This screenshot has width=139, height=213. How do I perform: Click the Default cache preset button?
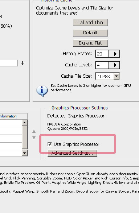(90, 32)
